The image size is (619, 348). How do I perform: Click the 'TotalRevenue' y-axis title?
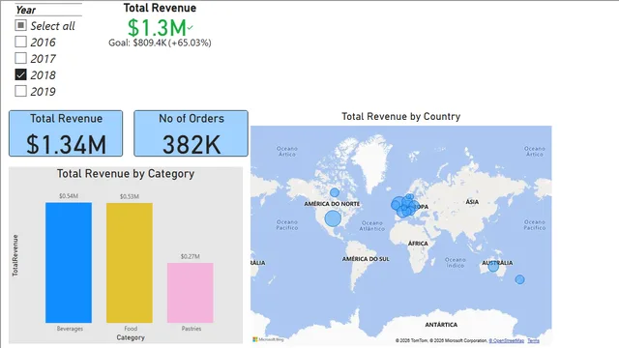coord(15,255)
